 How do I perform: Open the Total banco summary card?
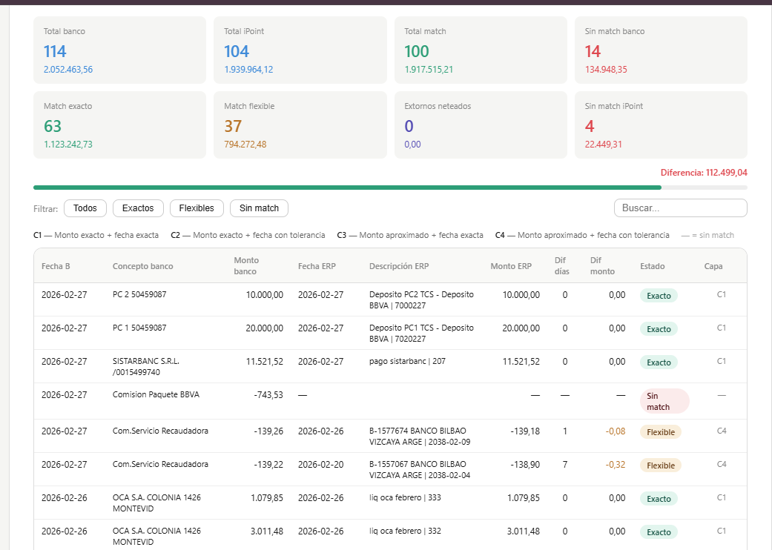pos(119,50)
